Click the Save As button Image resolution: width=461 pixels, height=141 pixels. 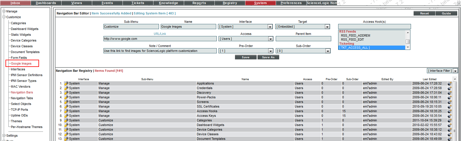[x=268, y=57]
